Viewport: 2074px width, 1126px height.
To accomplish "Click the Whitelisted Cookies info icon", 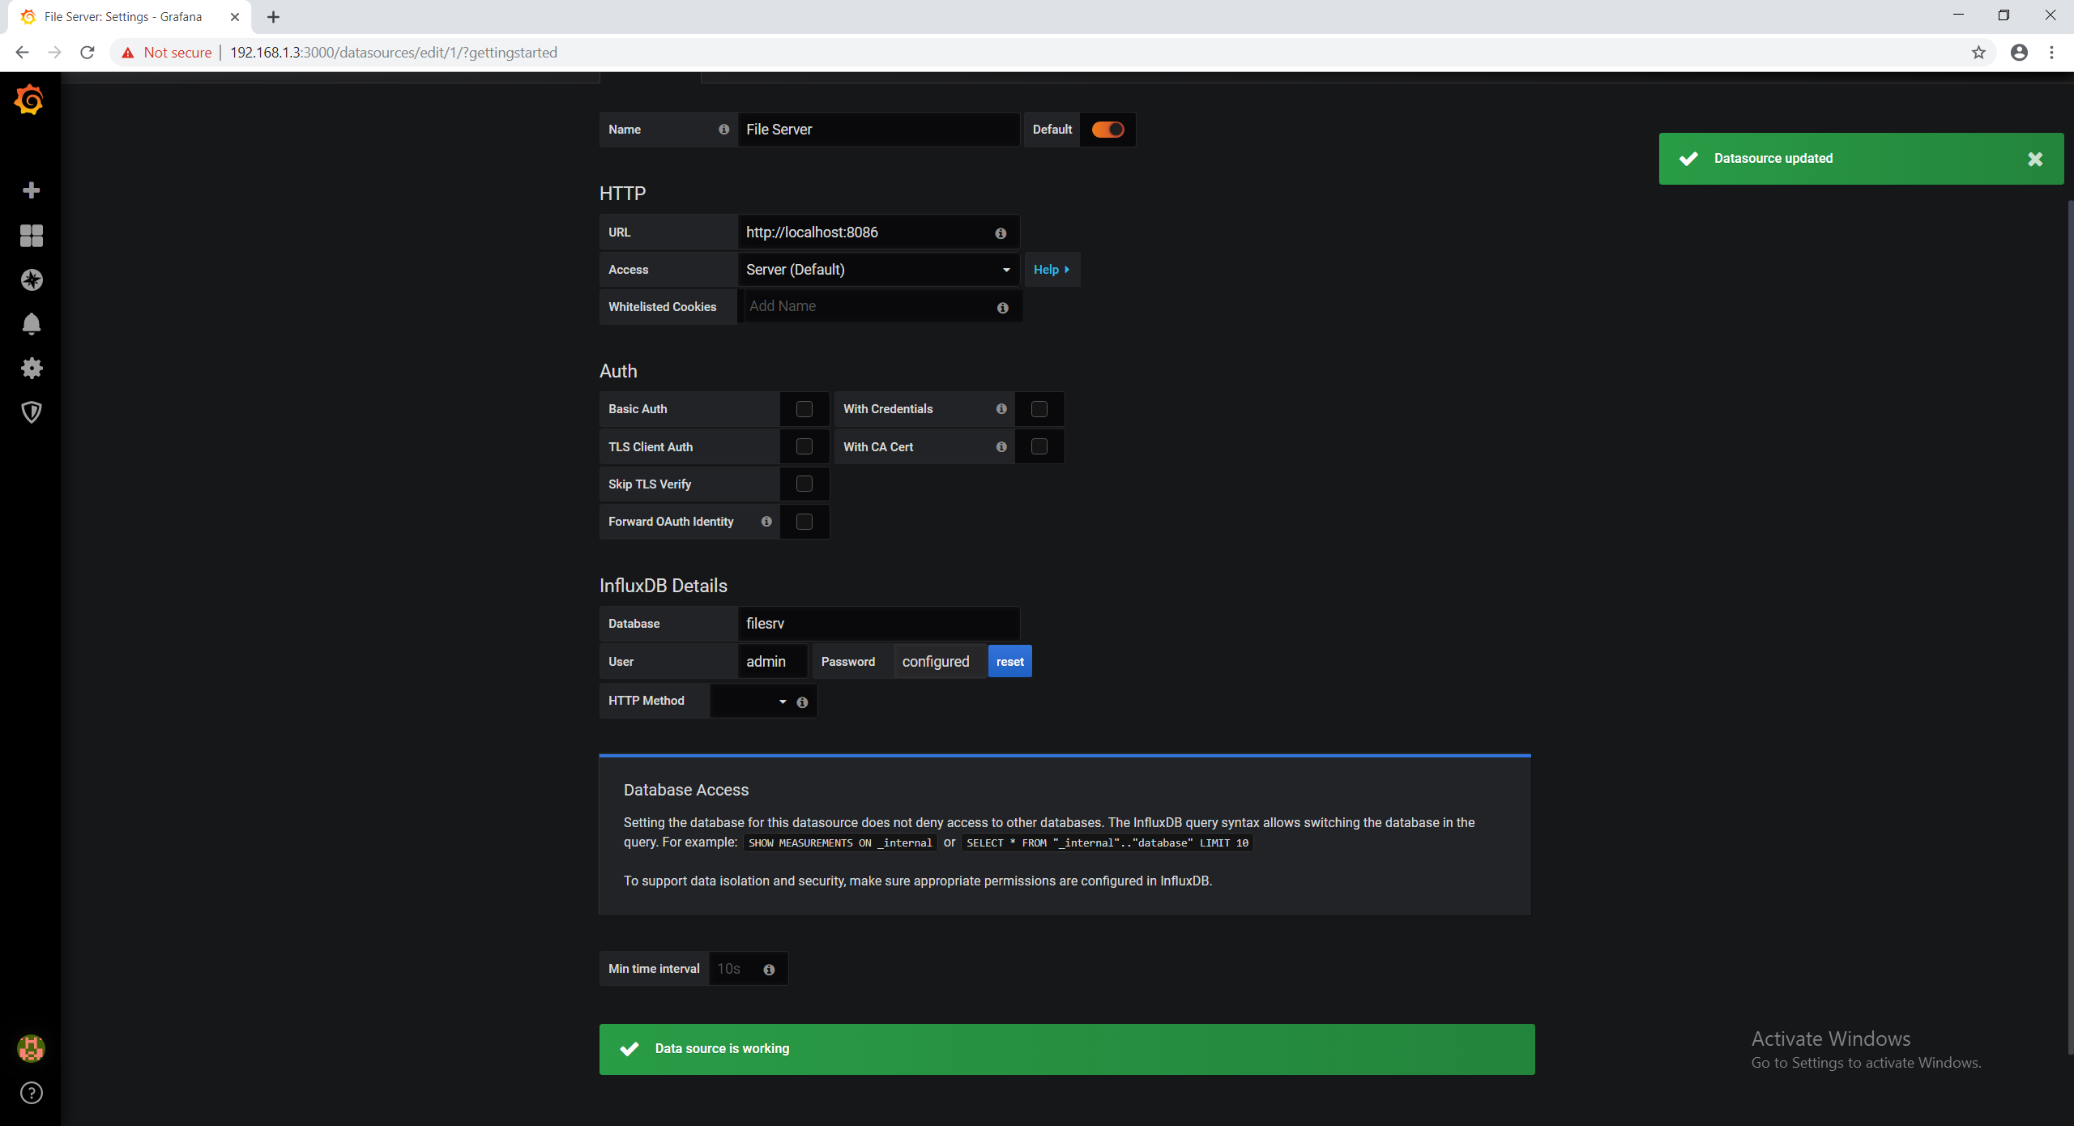I will click(x=1003, y=308).
